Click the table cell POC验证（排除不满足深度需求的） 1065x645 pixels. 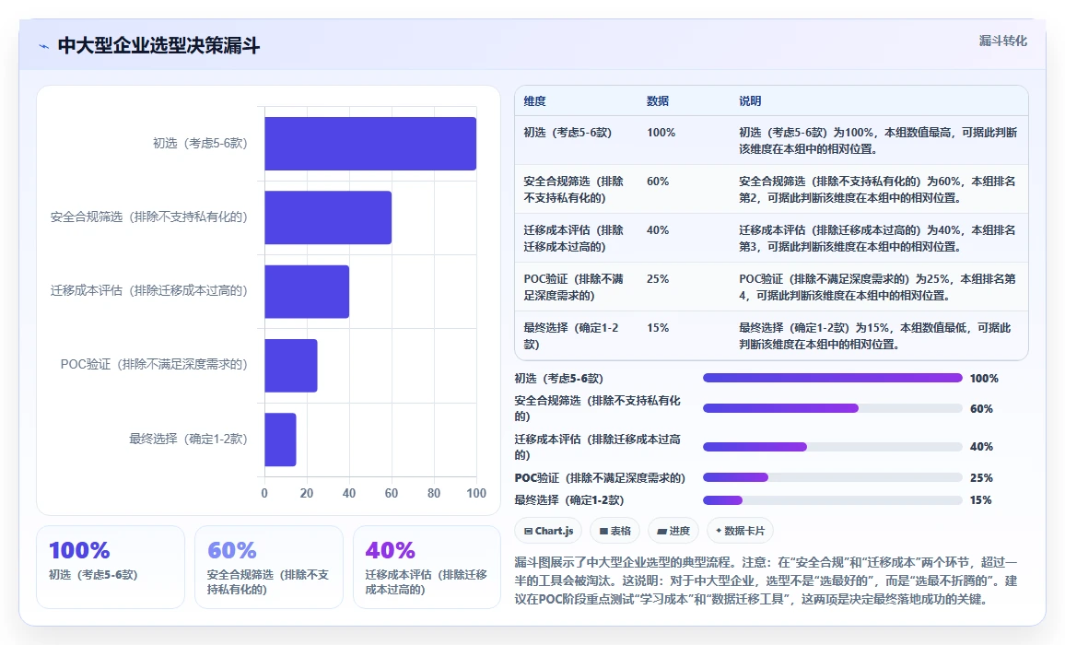574,287
